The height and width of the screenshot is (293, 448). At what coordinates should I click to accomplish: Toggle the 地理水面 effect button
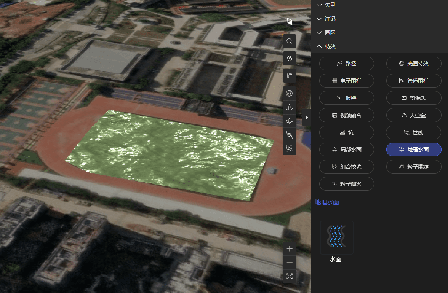414,150
